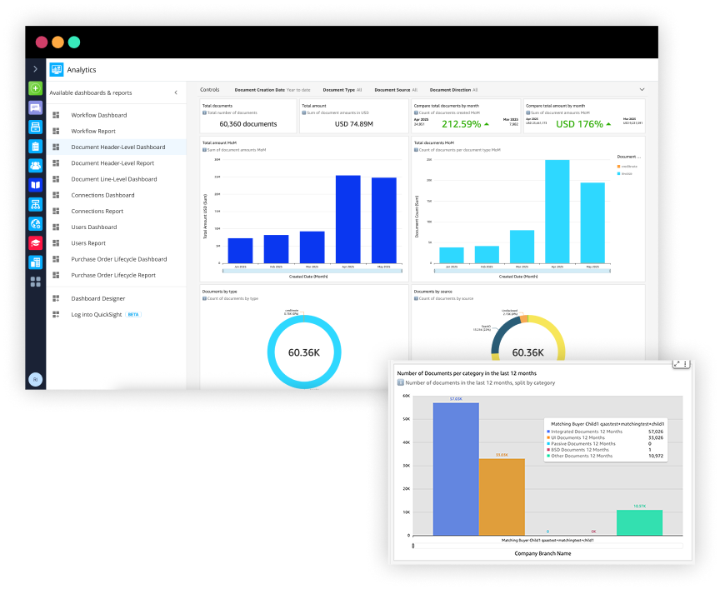Open the popup chart three-dot menu

pos(685,364)
